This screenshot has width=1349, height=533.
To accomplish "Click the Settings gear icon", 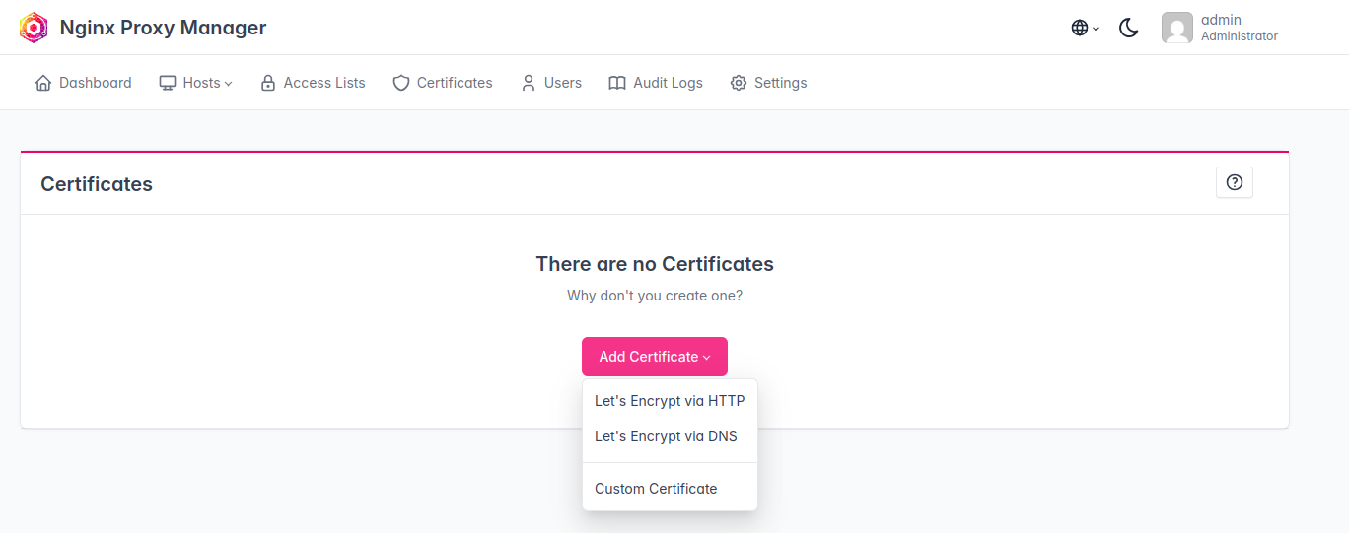I will tap(739, 83).
